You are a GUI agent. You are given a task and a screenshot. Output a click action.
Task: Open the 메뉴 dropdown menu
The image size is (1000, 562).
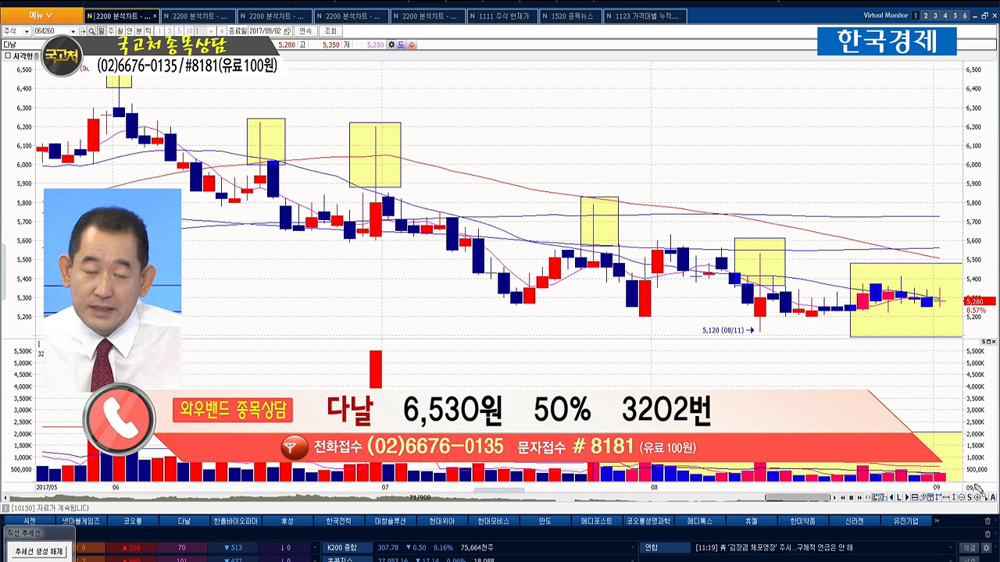coord(41,16)
